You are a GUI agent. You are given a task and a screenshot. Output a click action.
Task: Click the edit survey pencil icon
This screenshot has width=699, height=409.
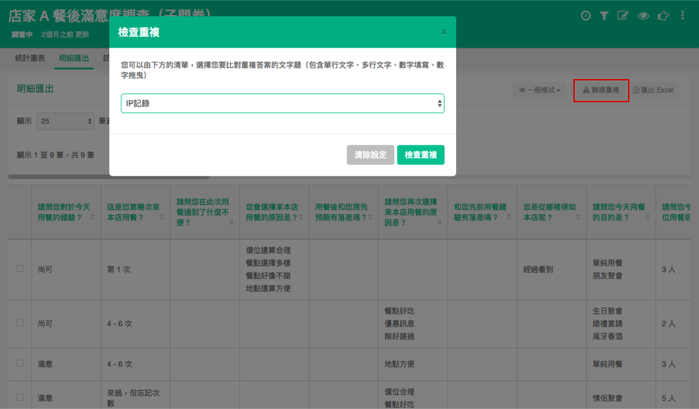point(623,16)
